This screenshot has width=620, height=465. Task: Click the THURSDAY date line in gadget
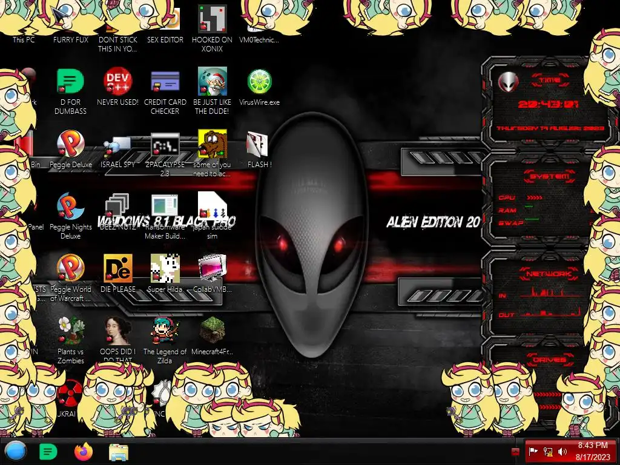point(550,128)
